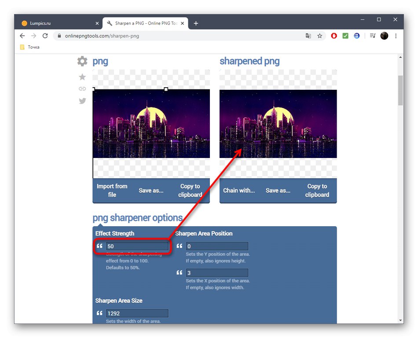Screen dimensions: 418x338
Task: Reload the current page
Action: point(45,36)
